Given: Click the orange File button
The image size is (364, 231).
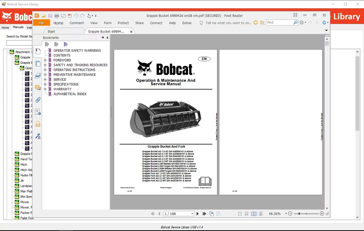Looking at the screenshot, I should [41, 23].
